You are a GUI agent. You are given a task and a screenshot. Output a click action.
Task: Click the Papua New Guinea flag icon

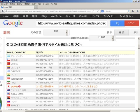tap(8, 98)
